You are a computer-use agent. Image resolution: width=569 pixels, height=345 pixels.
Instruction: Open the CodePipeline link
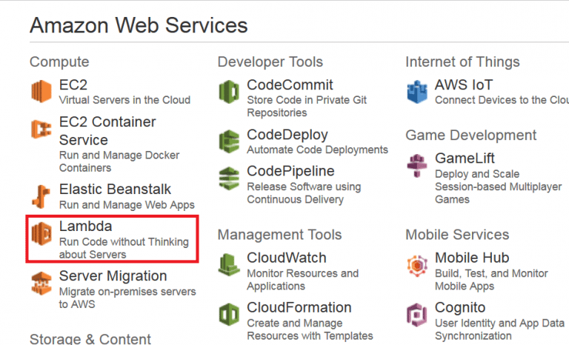coord(290,171)
